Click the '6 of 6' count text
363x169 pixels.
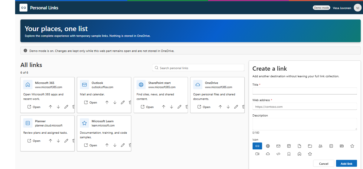point(24,73)
